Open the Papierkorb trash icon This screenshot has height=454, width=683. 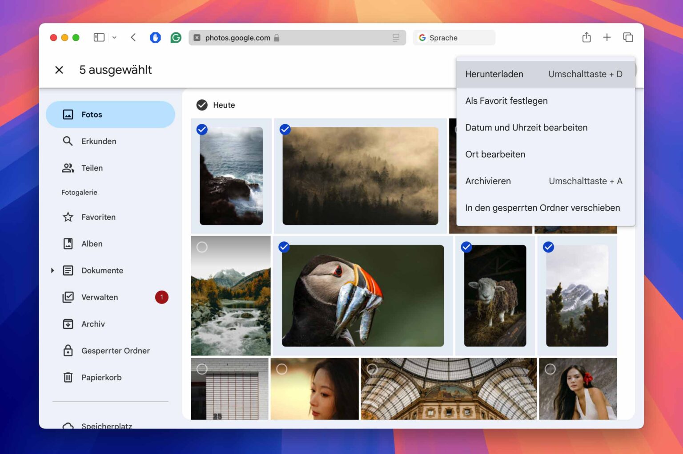click(68, 378)
